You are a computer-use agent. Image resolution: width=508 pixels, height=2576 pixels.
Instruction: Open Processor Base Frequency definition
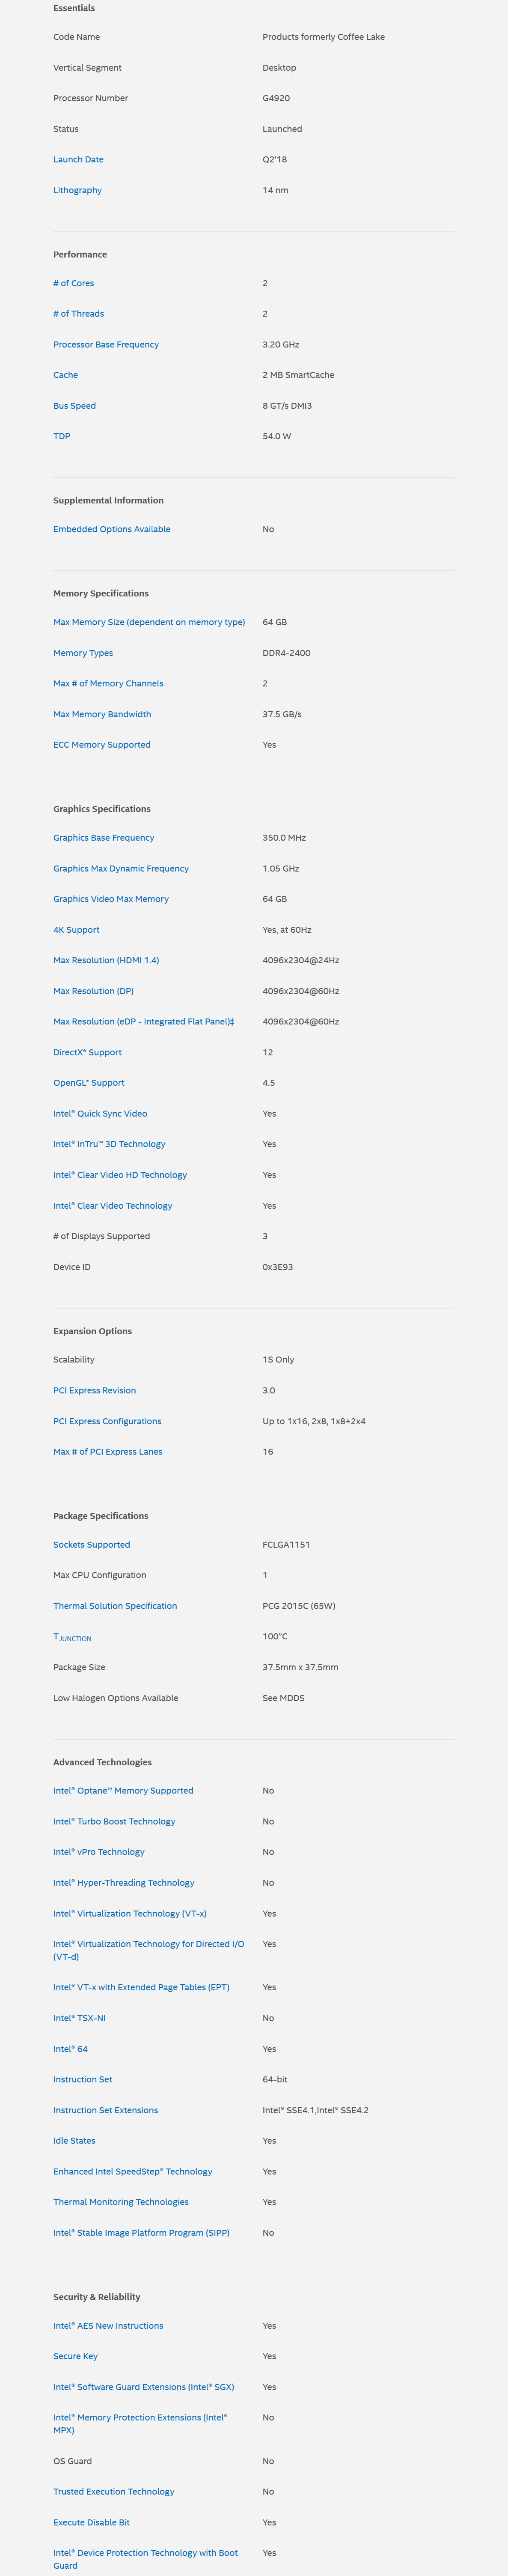106,344
